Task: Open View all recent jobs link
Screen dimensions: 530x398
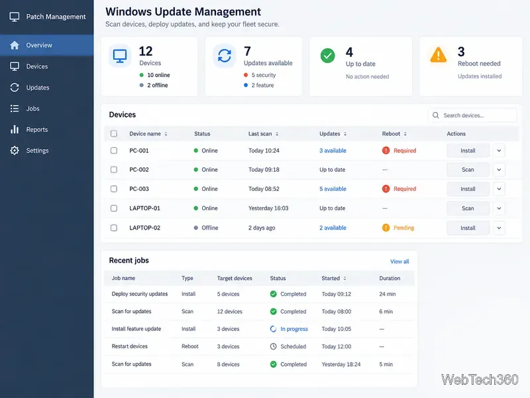Action: (x=399, y=261)
